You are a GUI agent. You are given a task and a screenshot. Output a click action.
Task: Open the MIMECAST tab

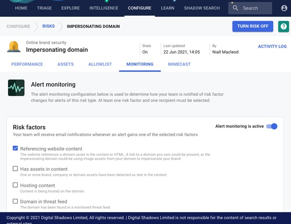179,64
